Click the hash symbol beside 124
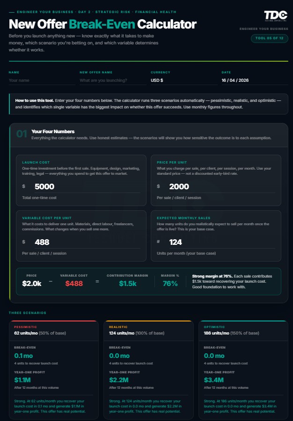293x421 pixels. tap(158, 242)
